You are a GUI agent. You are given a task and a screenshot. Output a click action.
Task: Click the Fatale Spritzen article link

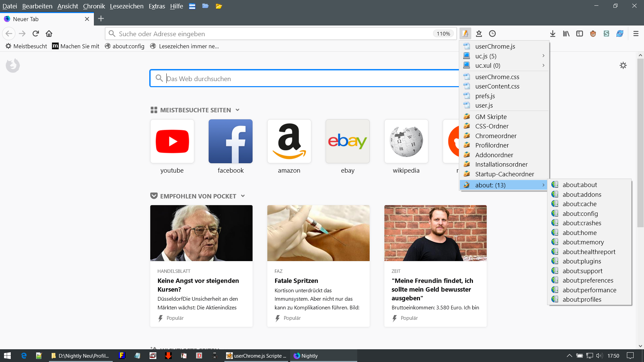[296, 281]
